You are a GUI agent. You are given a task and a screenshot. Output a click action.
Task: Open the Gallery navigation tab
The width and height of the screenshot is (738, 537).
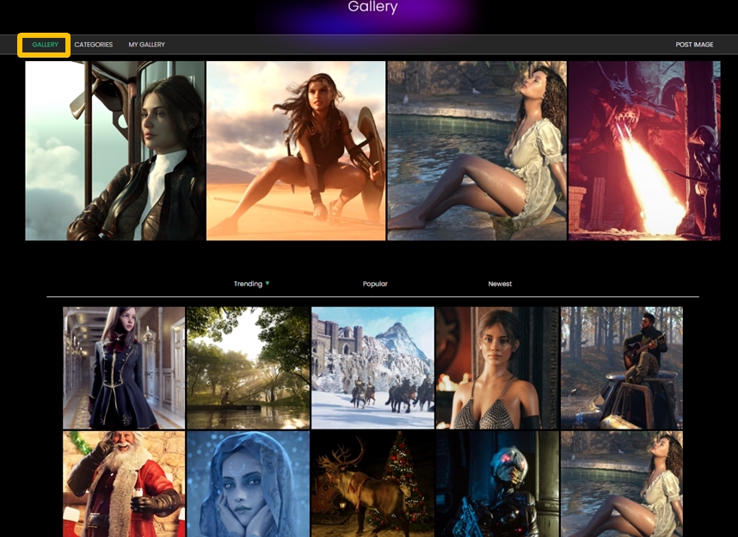pos(45,45)
